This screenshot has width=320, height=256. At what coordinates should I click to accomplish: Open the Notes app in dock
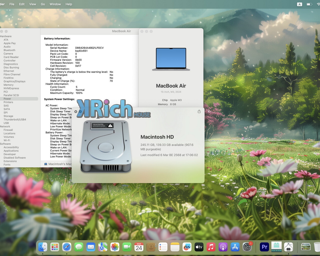pyautogui.click(x=175, y=247)
